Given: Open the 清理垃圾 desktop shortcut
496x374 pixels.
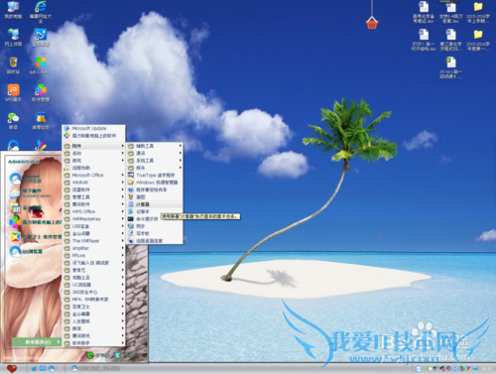Looking at the screenshot, I should (x=41, y=120).
